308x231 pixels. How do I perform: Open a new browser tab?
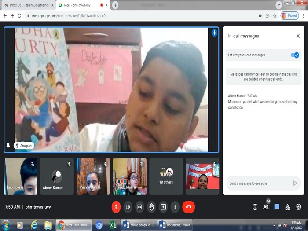tap(115, 5)
